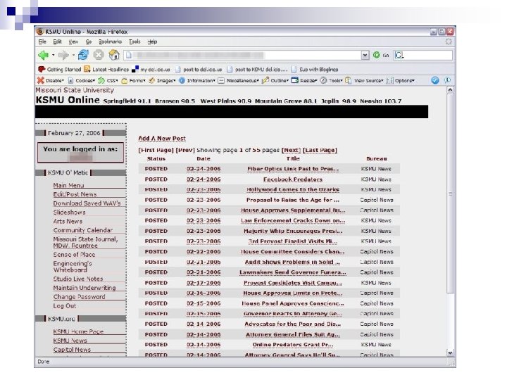Screen dimensions: 507x380
Task: Open the Slideshows sidebar link
Action: point(69,213)
